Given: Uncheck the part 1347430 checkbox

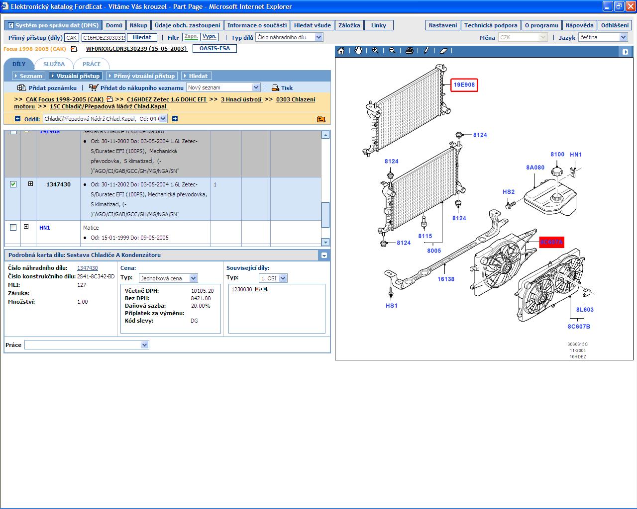Looking at the screenshot, I should (x=13, y=184).
